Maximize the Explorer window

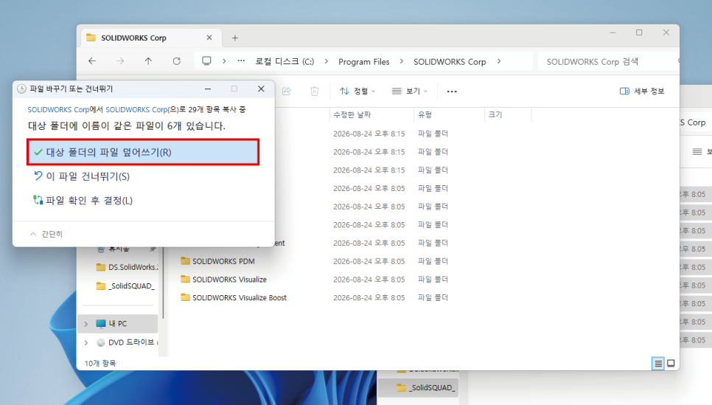point(639,32)
